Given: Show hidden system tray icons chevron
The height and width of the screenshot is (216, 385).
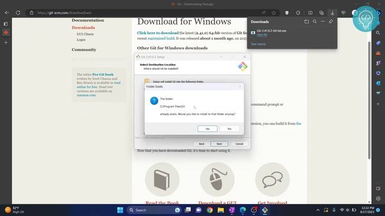Looking at the screenshot, I should pyautogui.click(x=318, y=210).
